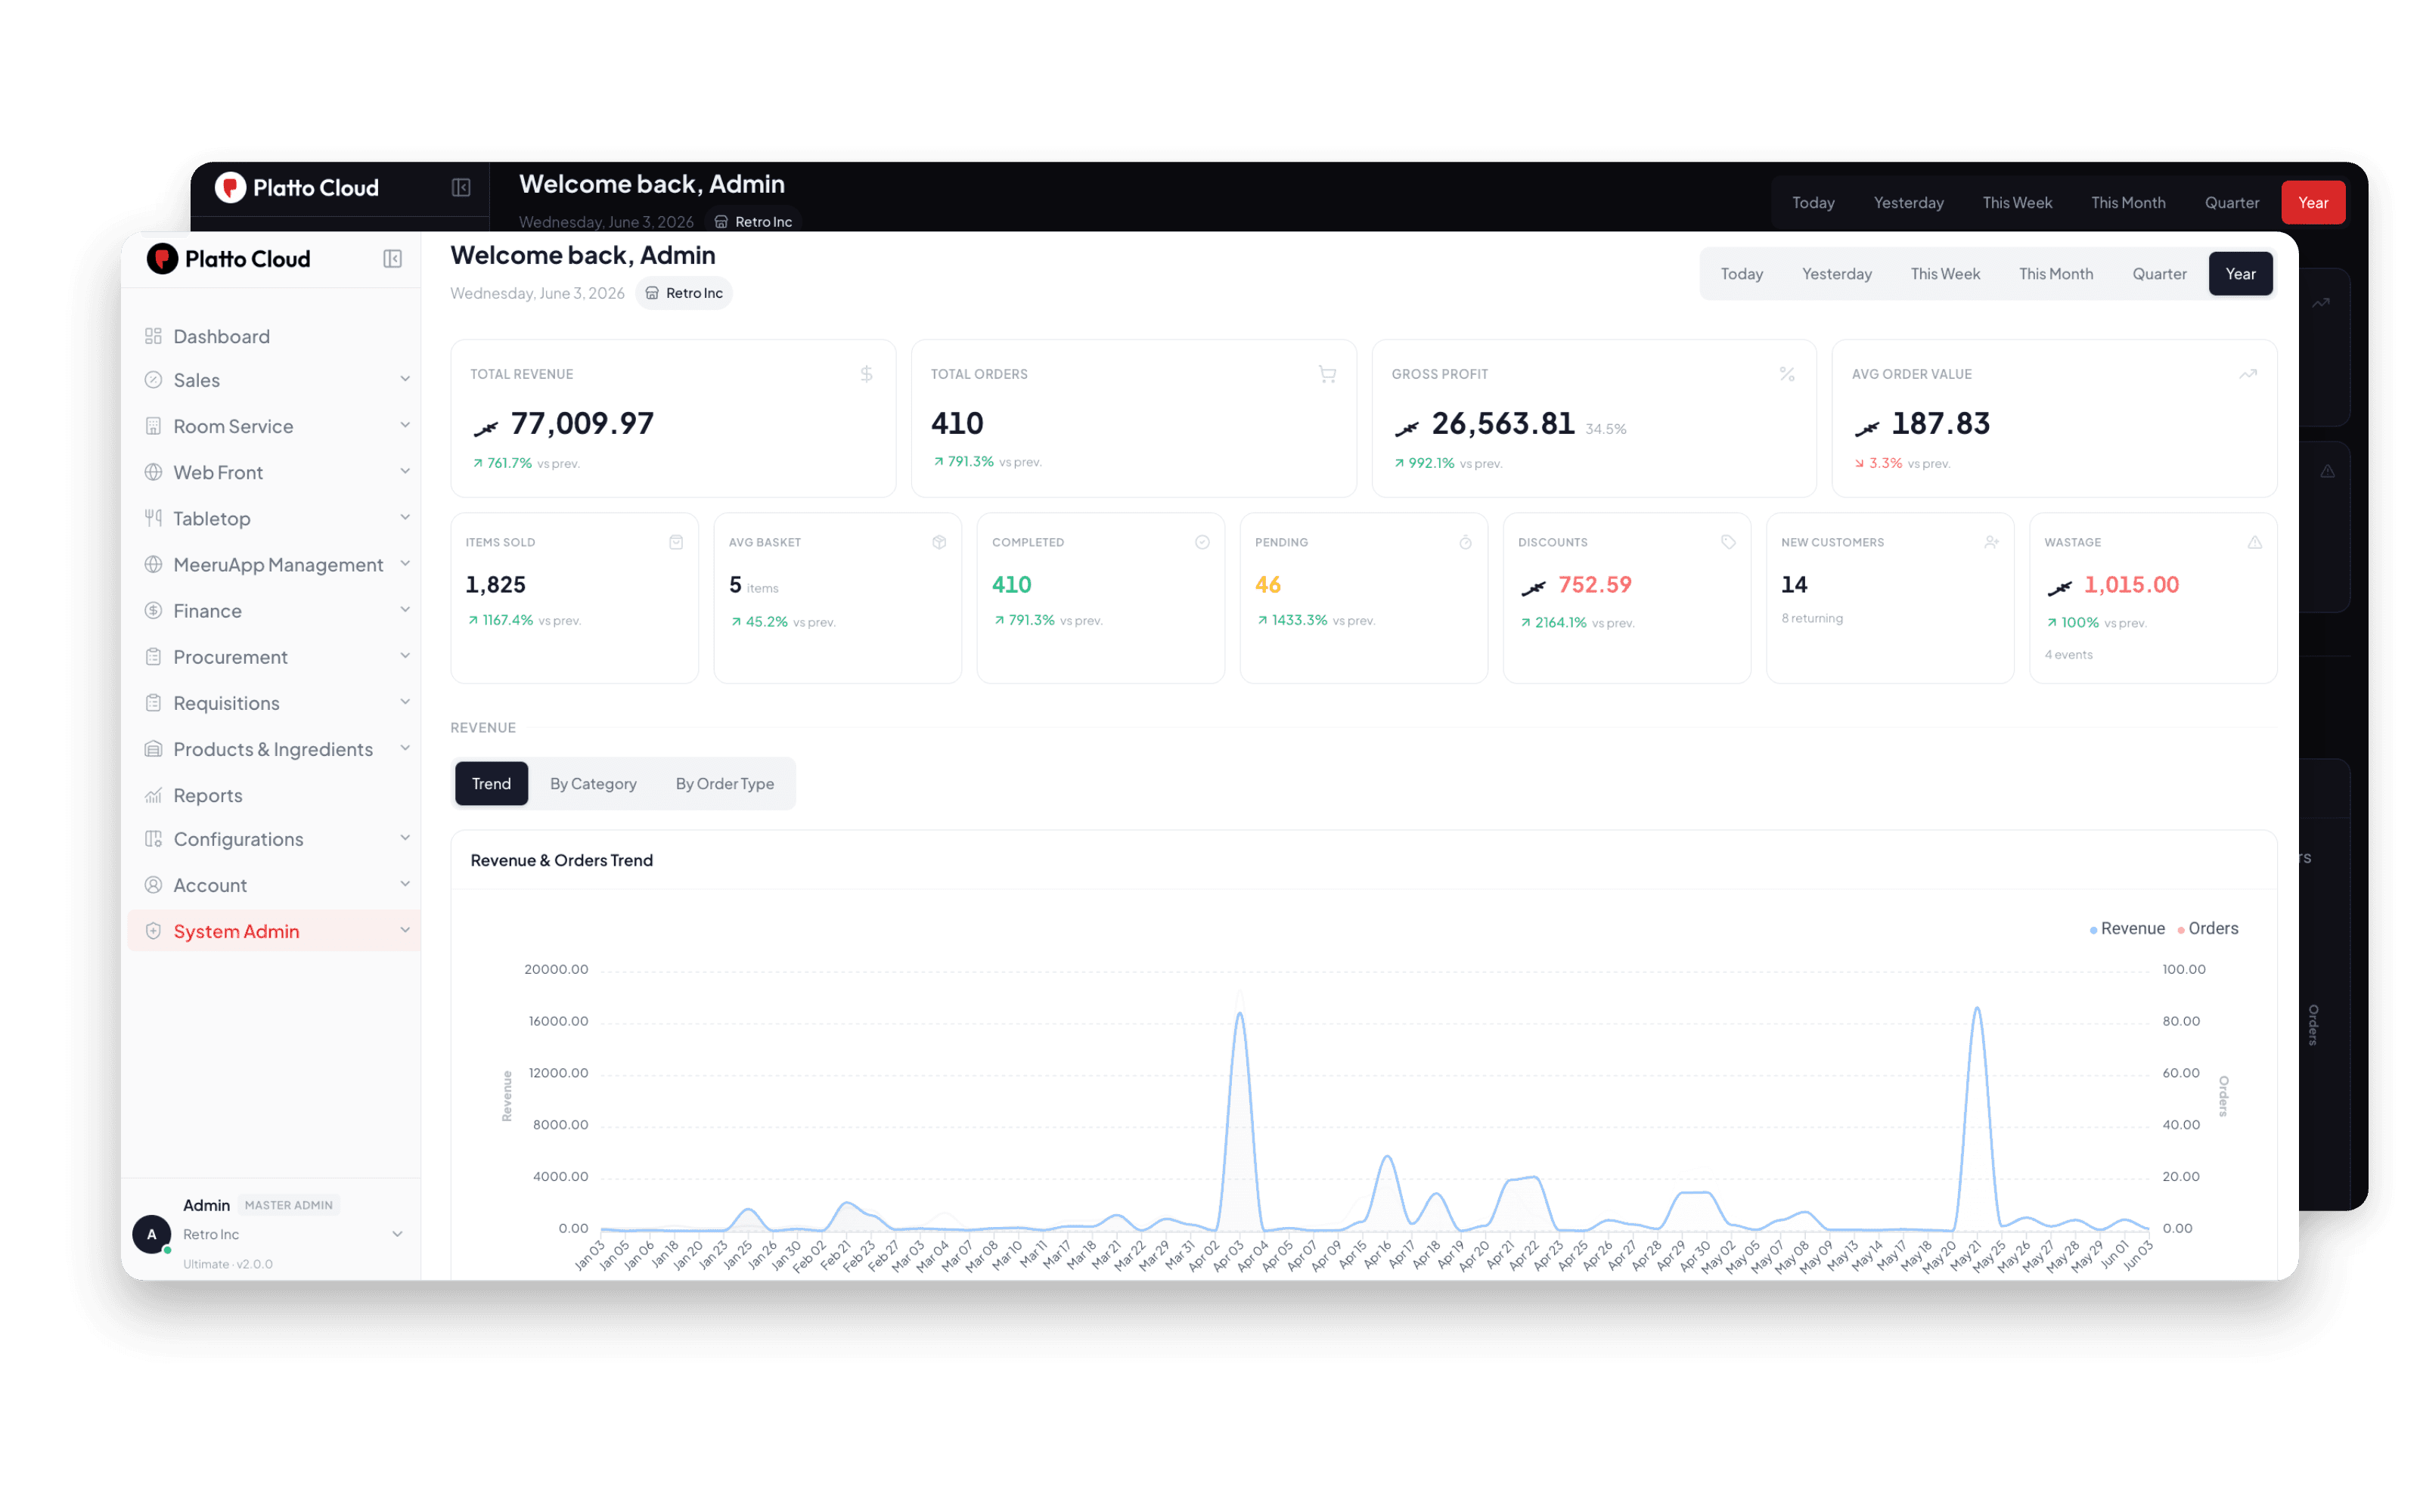Expand the Room Service menu chevron

405,425
